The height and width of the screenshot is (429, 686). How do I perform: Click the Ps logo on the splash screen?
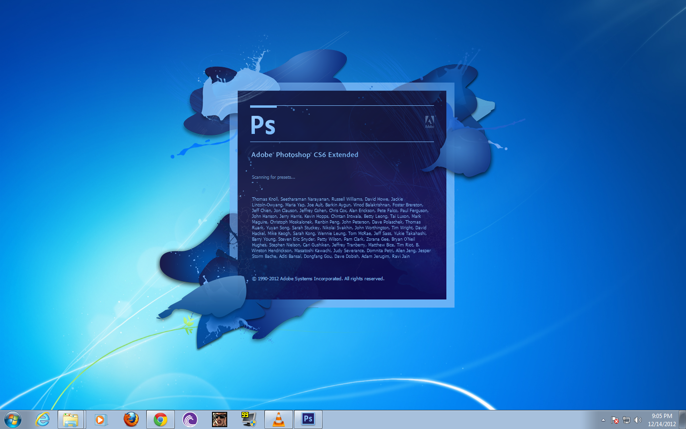264,124
